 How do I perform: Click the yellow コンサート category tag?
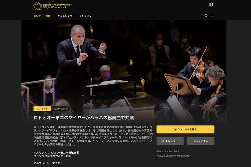(x=43, y=109)
